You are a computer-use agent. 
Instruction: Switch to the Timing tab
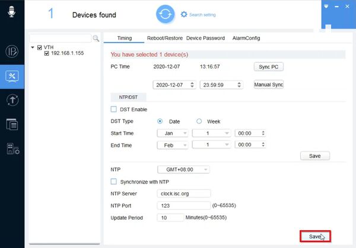[124, 38]
